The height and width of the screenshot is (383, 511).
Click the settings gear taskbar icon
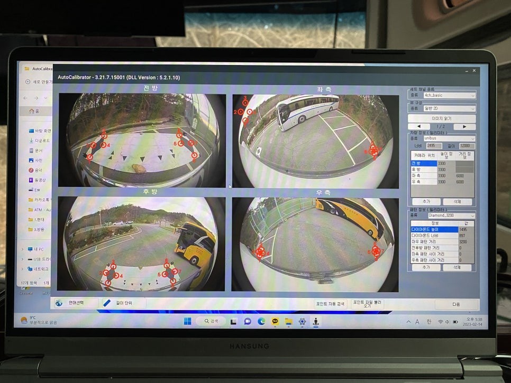coord(303,321)
